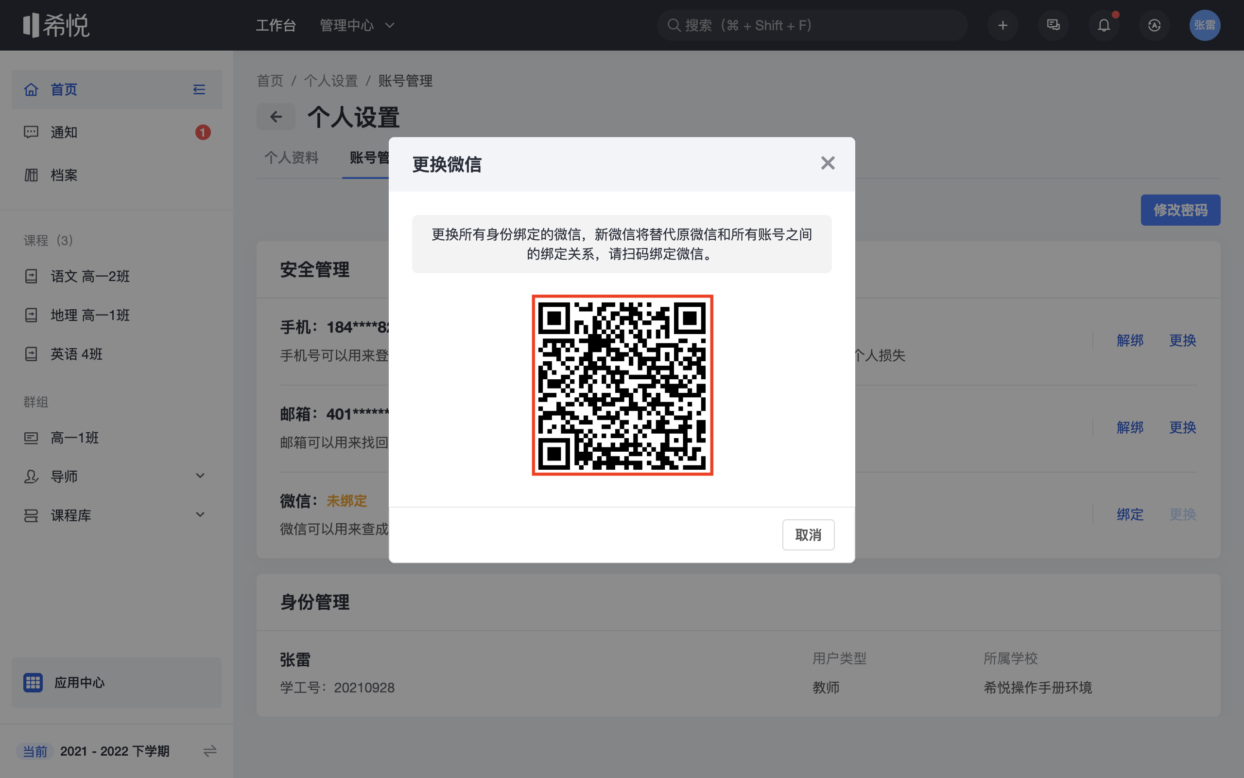
Task: Click 个人设置 breadcrumb link
Action: click(x=330, y=81)
